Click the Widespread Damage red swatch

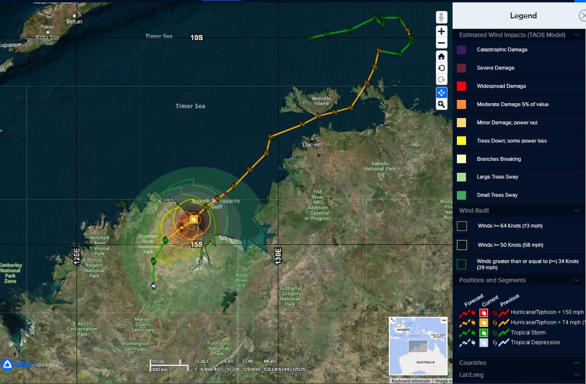(x=461, y=86)
